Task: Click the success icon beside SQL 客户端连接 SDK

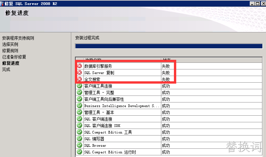Action: tap(80, 125)
